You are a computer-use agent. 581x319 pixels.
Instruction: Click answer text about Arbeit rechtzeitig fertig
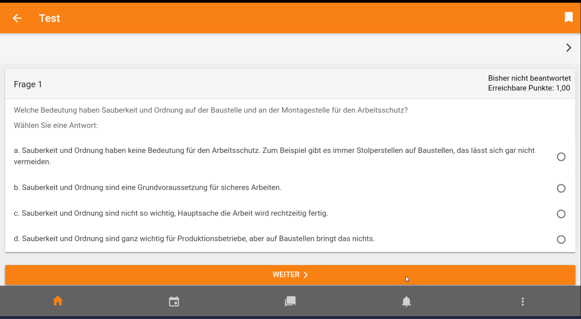pyautogui.click(x=171, y=213)
